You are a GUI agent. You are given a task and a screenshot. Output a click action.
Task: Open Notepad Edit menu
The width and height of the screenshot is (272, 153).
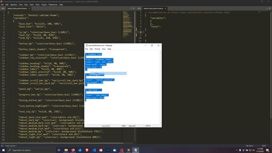[x=91, y=49]
